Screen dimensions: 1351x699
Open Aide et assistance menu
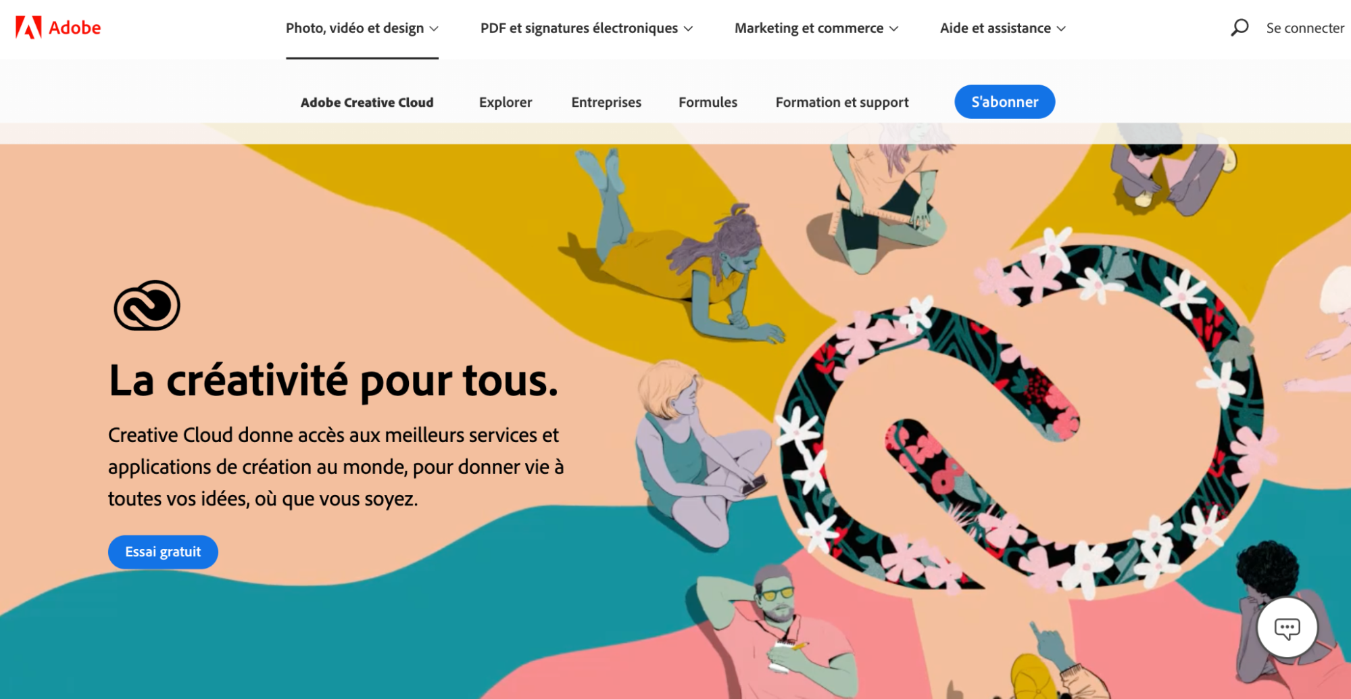[x=1003, y=28]
